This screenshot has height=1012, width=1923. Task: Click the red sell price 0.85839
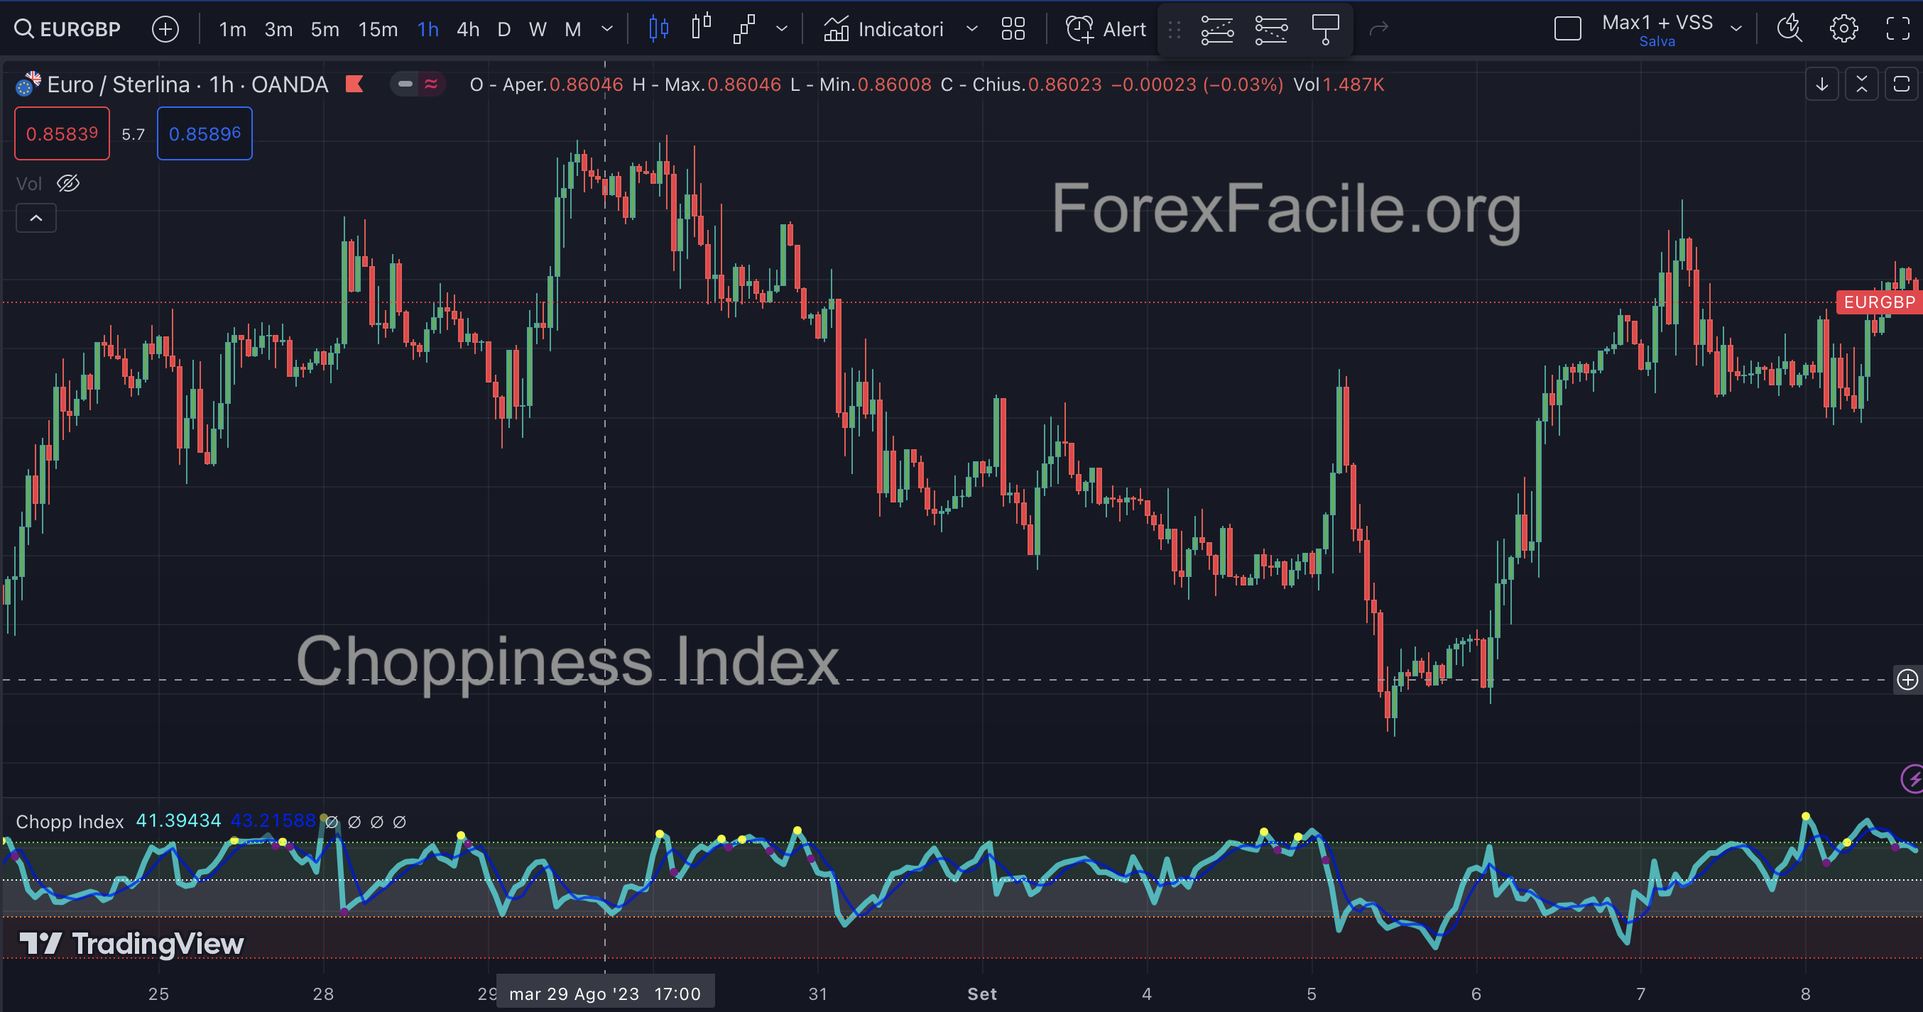coord(62,133)
